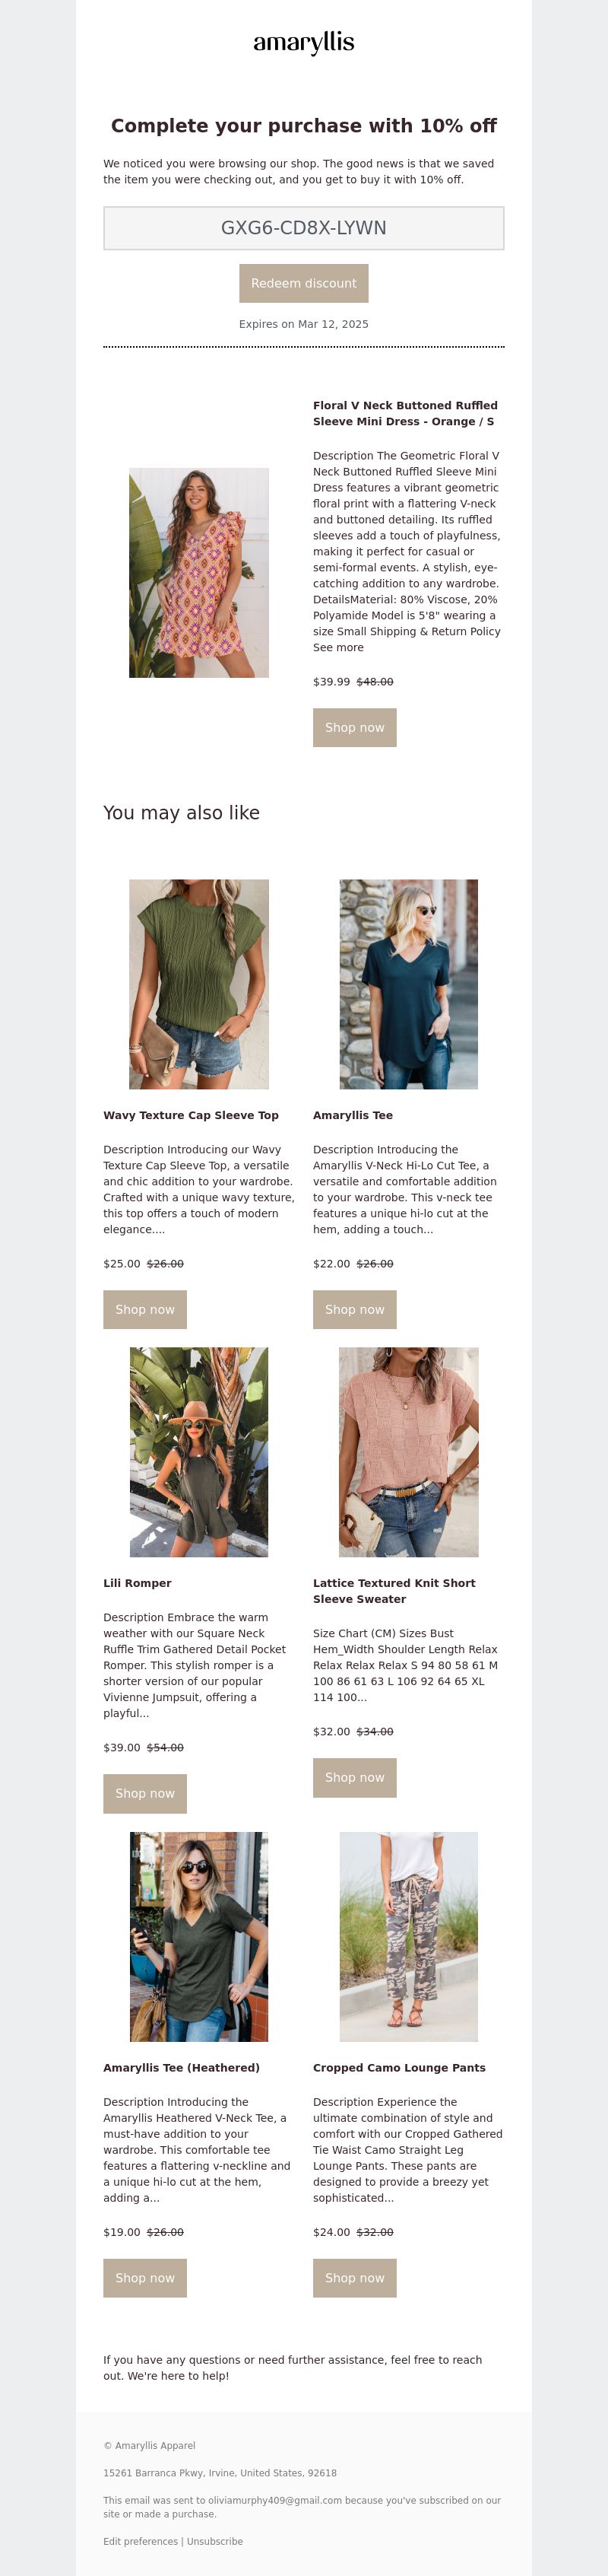The image size is (608, 2576).
Task: Shop now for the $22.00 Amaryllis Tee
Action: (x=354, y=1309)
